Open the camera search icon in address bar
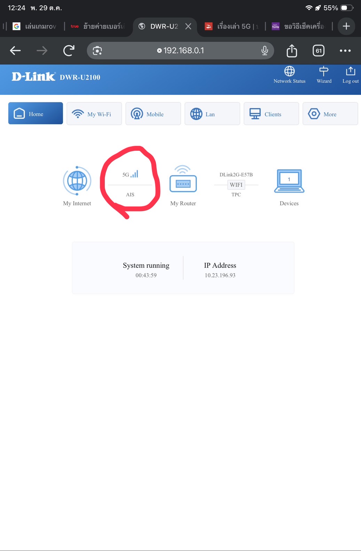This screenshot has width=361, height=551. coord(97,51)
